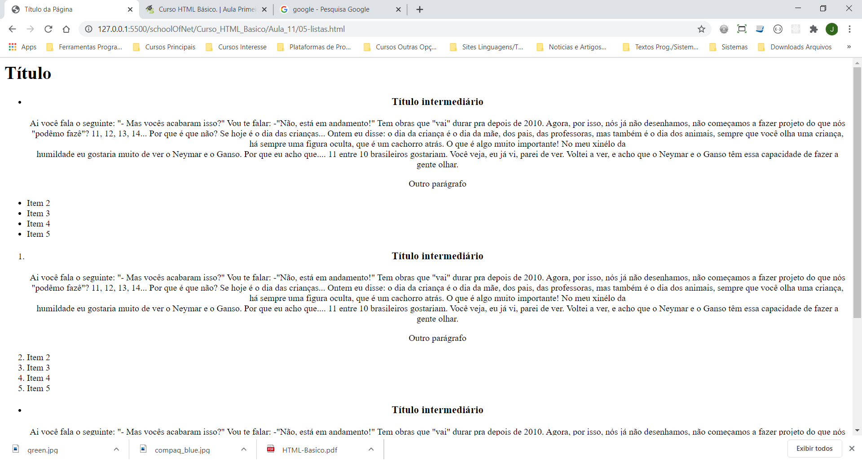Viewport: 862px width, 462px height.
Task: Open Cursos Outras Opç... bookmark folder
Action: point(400,47)
